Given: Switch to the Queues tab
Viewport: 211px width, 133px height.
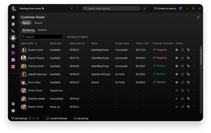Looking at the screenshot, I should coord(38,23).
